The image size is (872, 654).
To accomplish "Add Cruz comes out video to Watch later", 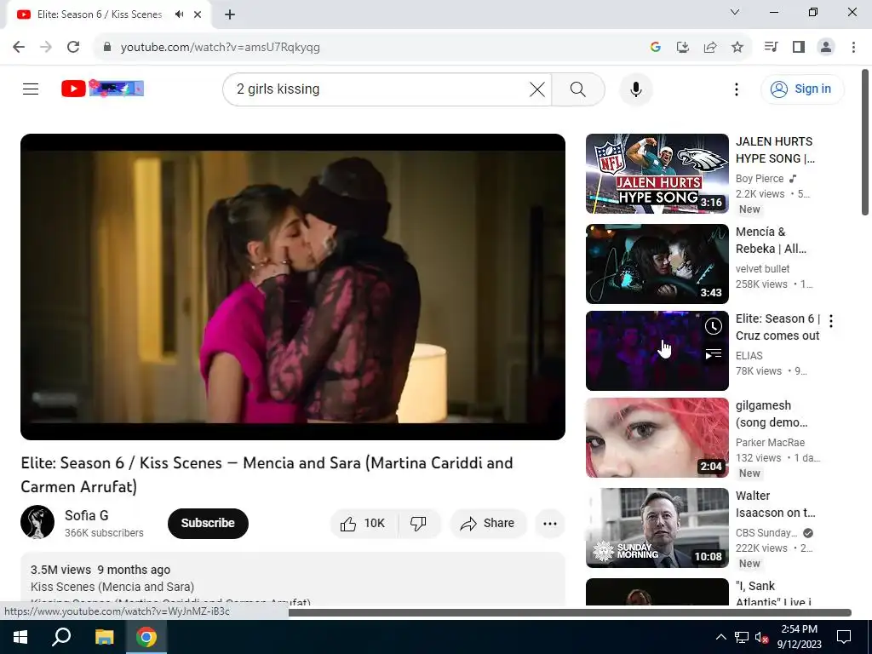I will 714,326.
